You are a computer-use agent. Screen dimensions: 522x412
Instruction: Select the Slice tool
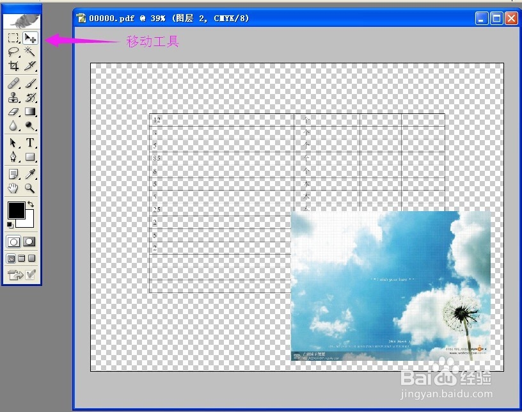tap(30, 66)
